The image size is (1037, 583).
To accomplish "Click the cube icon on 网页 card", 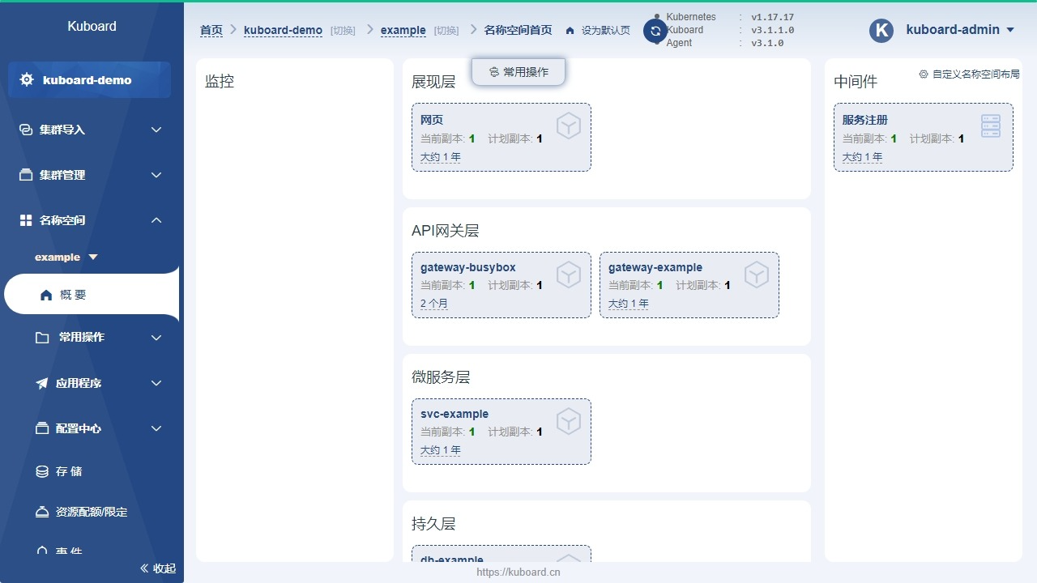I will pos(569,126).
